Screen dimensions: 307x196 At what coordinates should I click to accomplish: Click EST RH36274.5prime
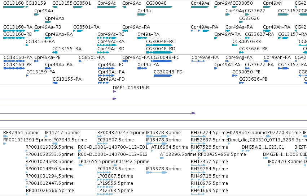click(x=209, y=133)
